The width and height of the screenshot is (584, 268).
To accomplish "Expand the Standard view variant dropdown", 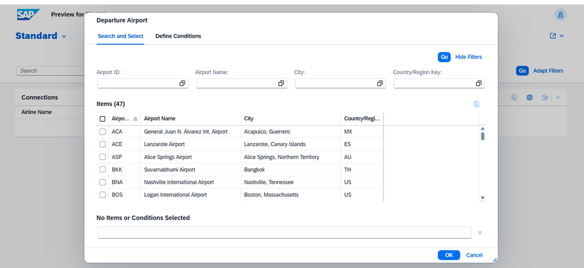I will (64, 36).
